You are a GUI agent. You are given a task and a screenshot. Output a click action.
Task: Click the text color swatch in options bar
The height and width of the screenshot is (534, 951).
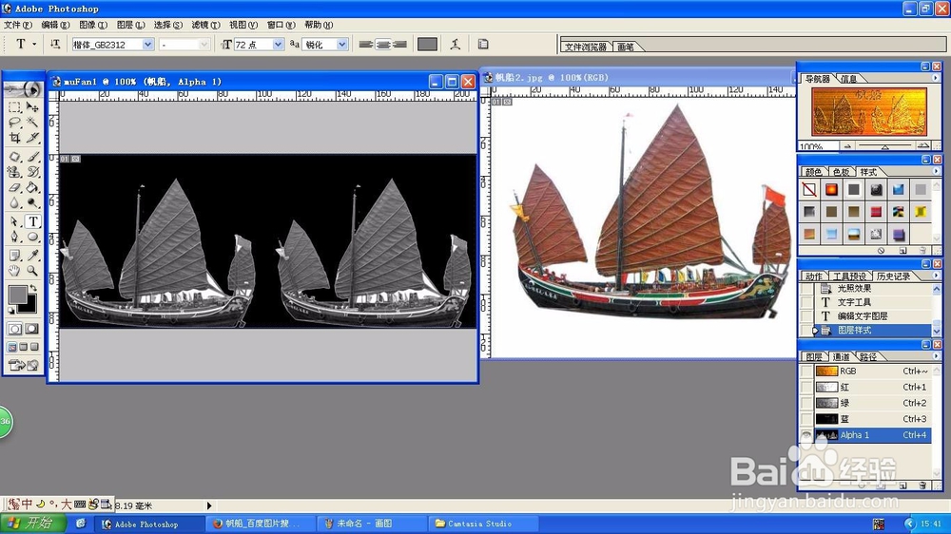click(x=427, y=45)
